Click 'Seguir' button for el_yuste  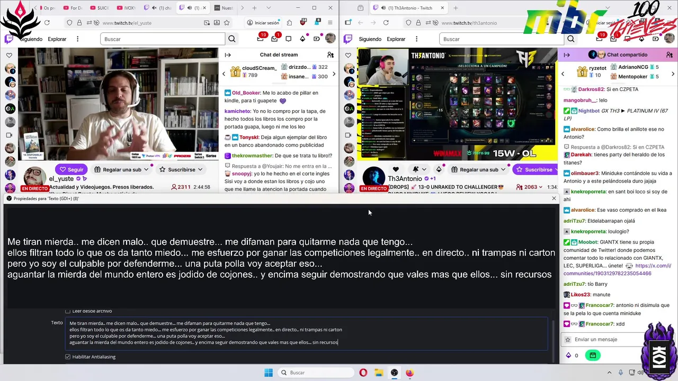tap(72, 169)
